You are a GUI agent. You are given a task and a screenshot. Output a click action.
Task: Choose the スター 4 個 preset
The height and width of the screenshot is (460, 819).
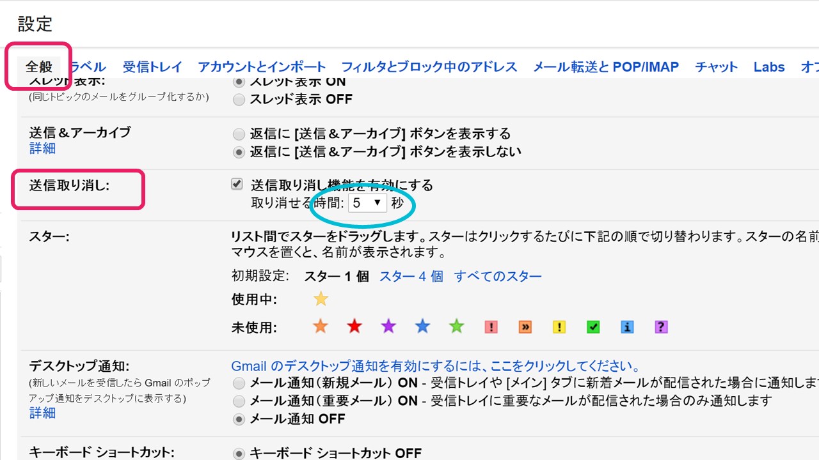click(411, 276)
